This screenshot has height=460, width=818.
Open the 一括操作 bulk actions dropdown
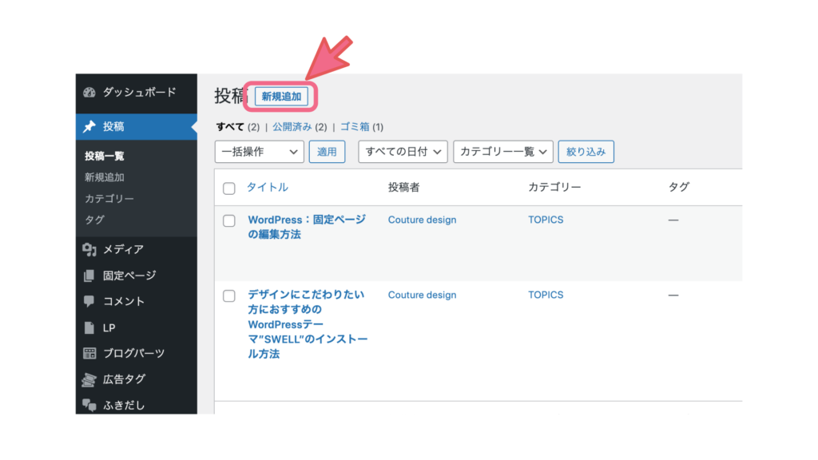pyautogui.click(x=260, y=152)
